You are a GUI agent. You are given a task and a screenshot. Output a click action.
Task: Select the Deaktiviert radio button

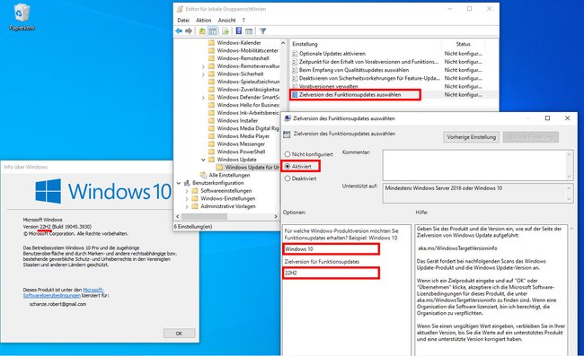(288, 178)
